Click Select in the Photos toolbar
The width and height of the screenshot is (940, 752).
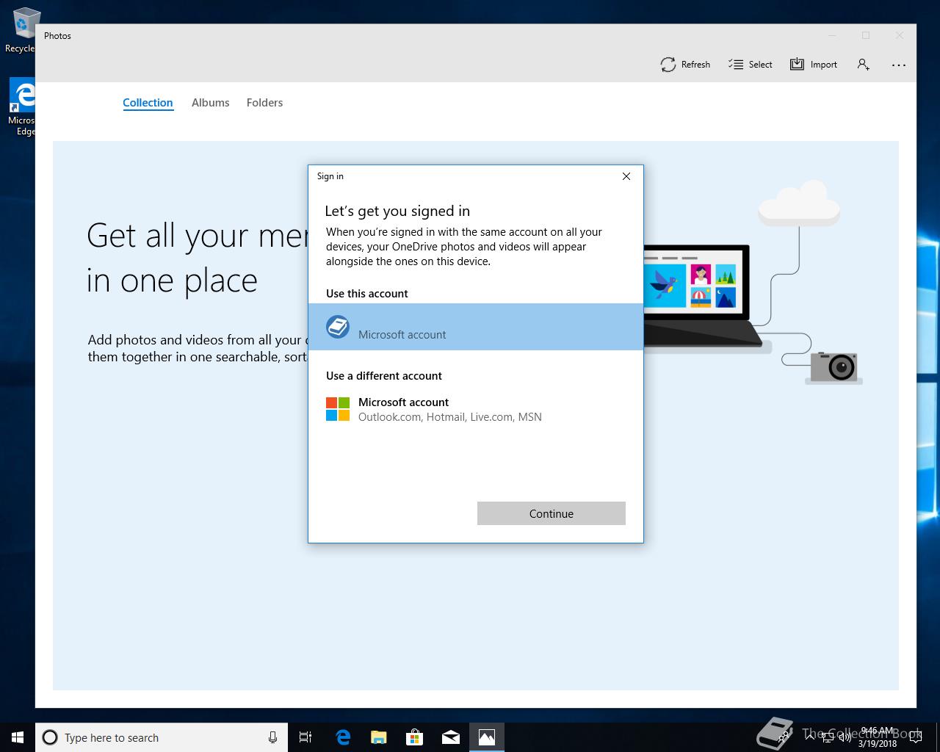tap(750, 65)
